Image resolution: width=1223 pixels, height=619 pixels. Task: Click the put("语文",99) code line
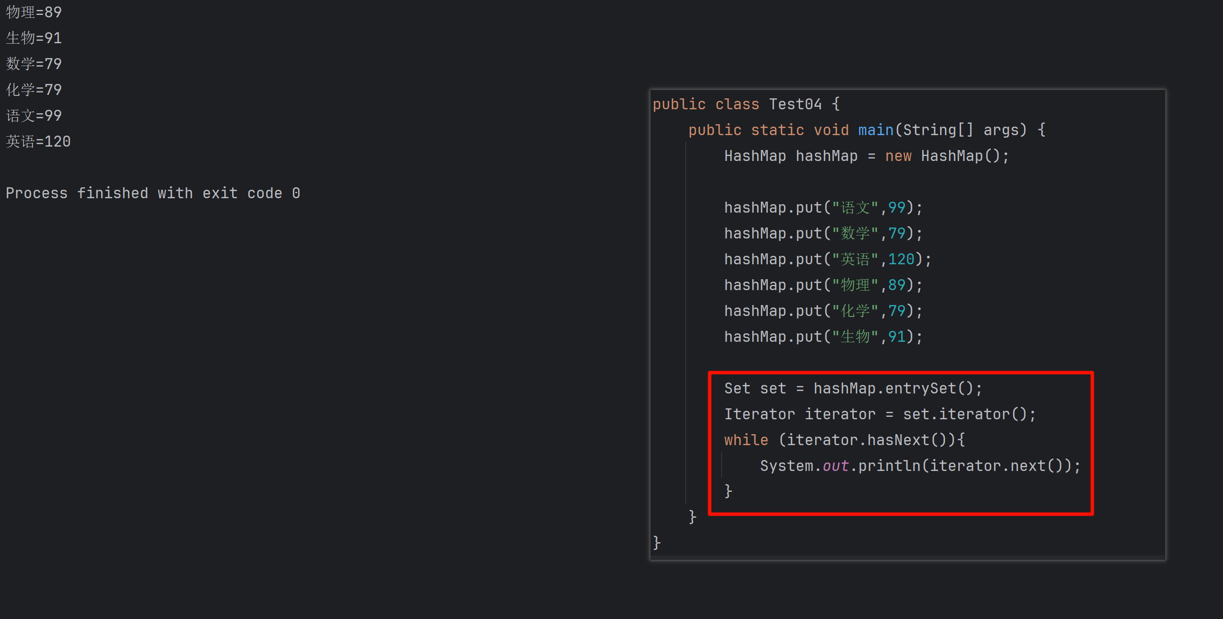click(823, 208)
